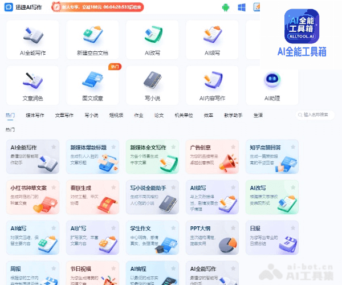Star the 知乎高赞回答 card

(x=293, y=147)
